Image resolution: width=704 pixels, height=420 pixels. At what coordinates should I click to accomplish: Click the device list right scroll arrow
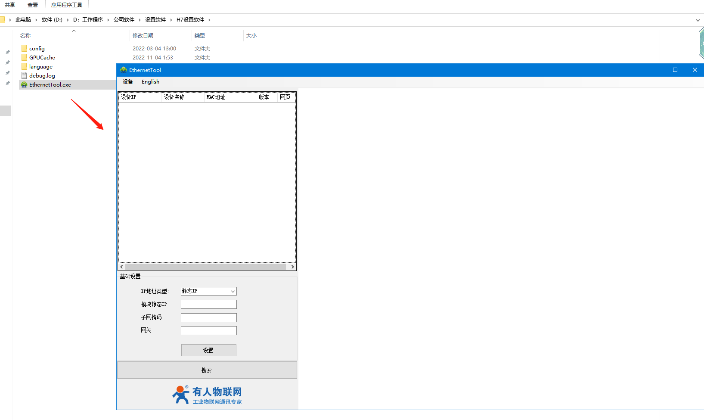[292, 267]
